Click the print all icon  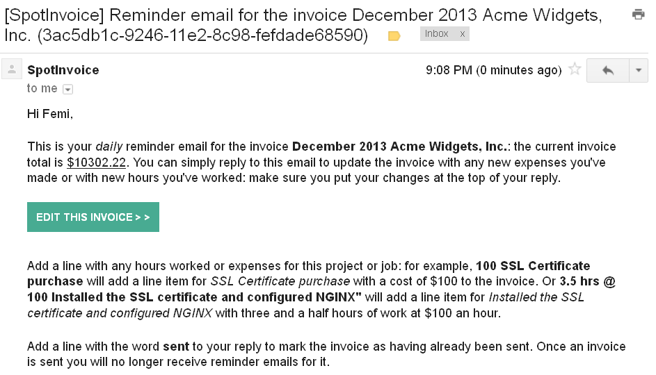[637, 14]
